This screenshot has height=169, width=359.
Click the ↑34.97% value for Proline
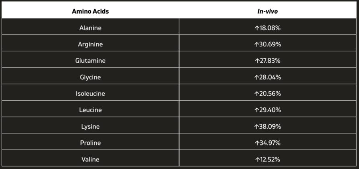268,143
